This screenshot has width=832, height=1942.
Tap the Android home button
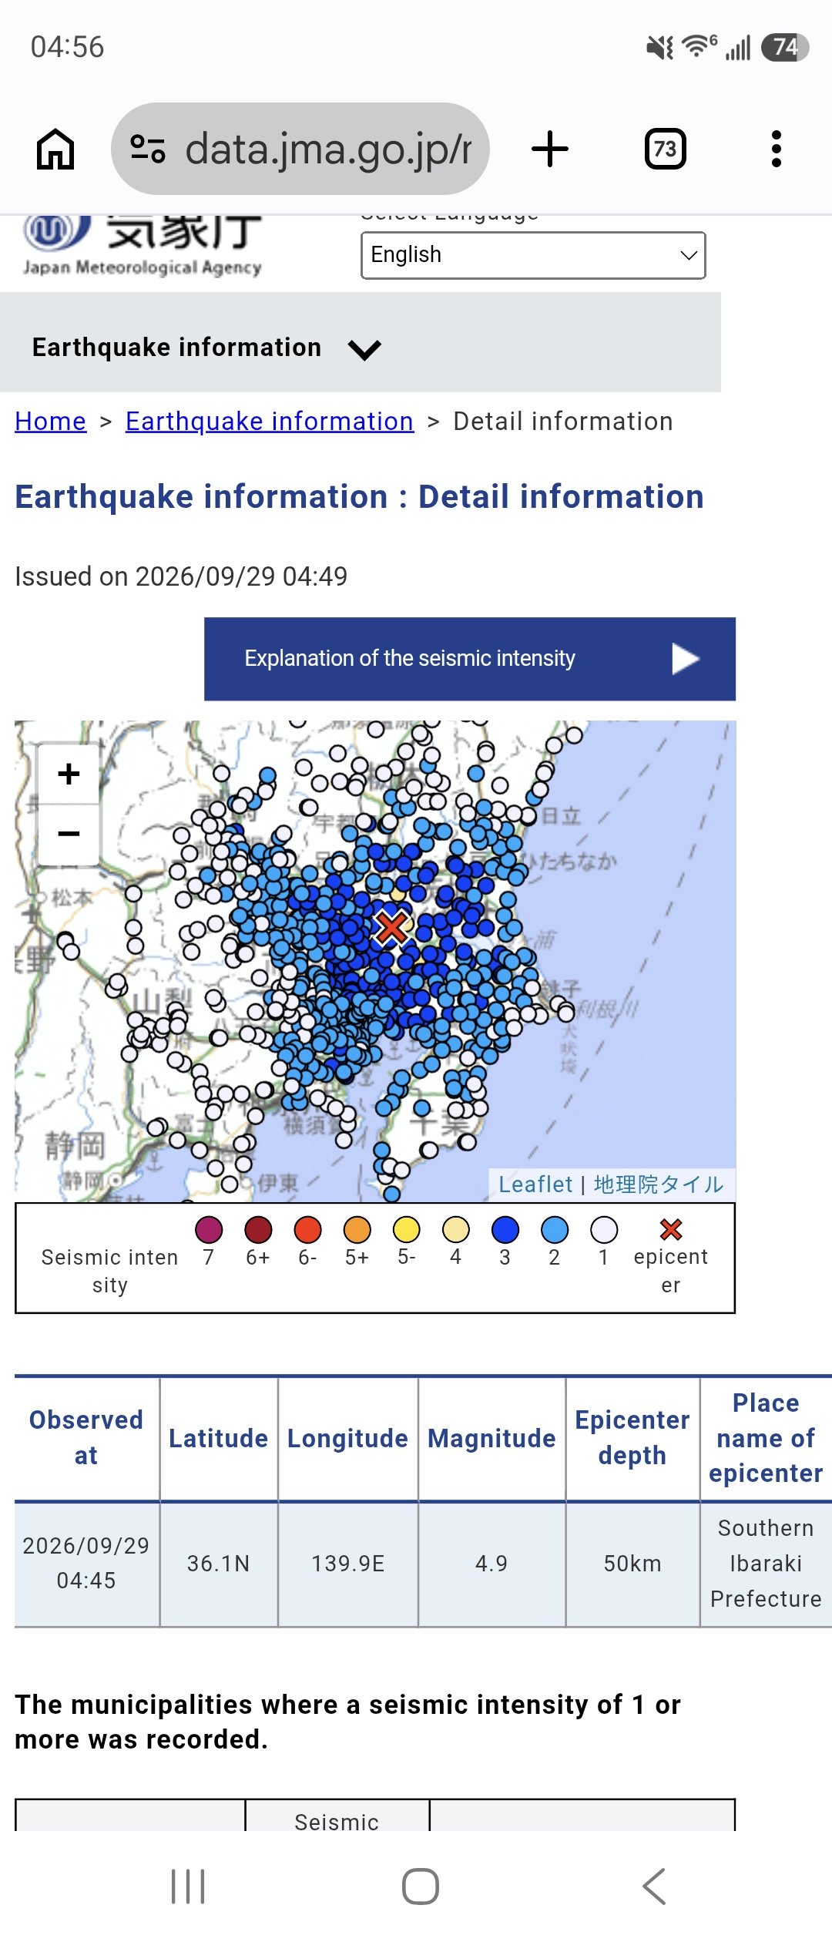421,1887
